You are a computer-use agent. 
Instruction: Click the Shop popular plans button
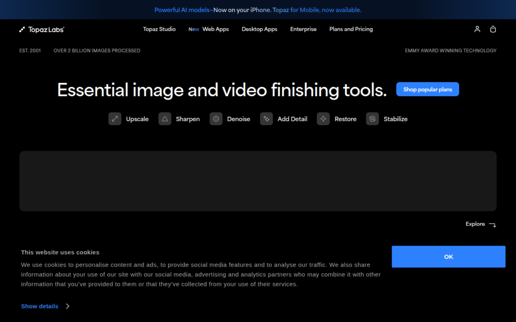427,90
